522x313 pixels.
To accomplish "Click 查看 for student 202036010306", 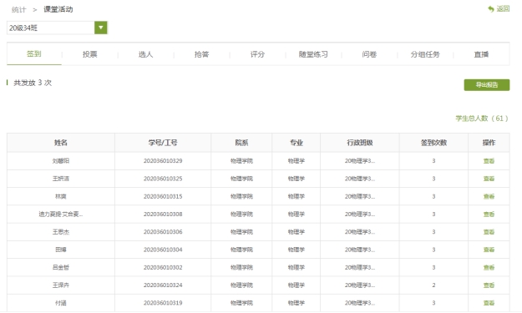I will pyautogui.click(x=489, y=232).
